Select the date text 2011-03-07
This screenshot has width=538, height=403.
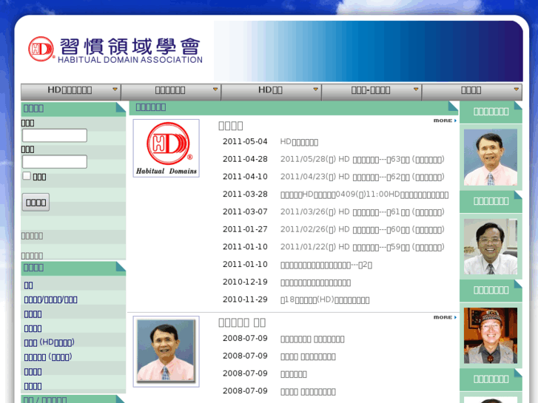point(245,211)
